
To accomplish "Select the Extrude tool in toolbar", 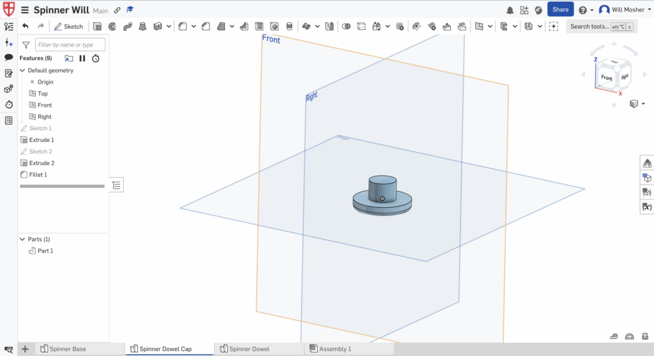I will pyautogui.click(x=97, y=26).
